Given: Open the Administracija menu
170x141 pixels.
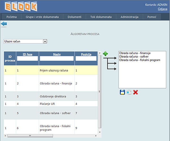Looking at the screenshot, I should [x=129, y=17].
